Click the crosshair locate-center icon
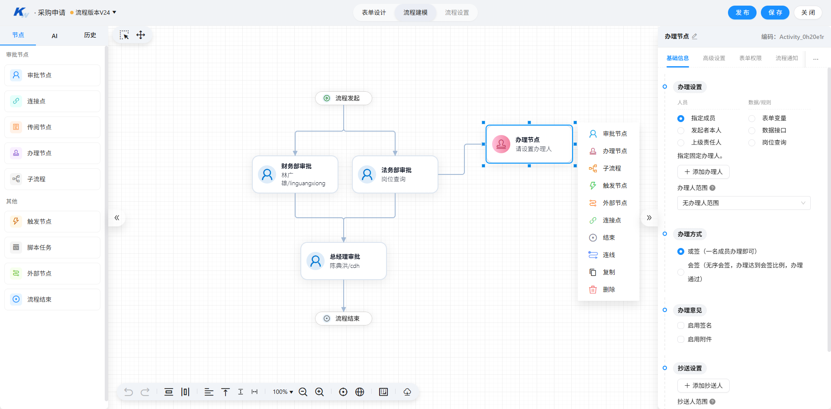831x409 pixels. point(343,392)
